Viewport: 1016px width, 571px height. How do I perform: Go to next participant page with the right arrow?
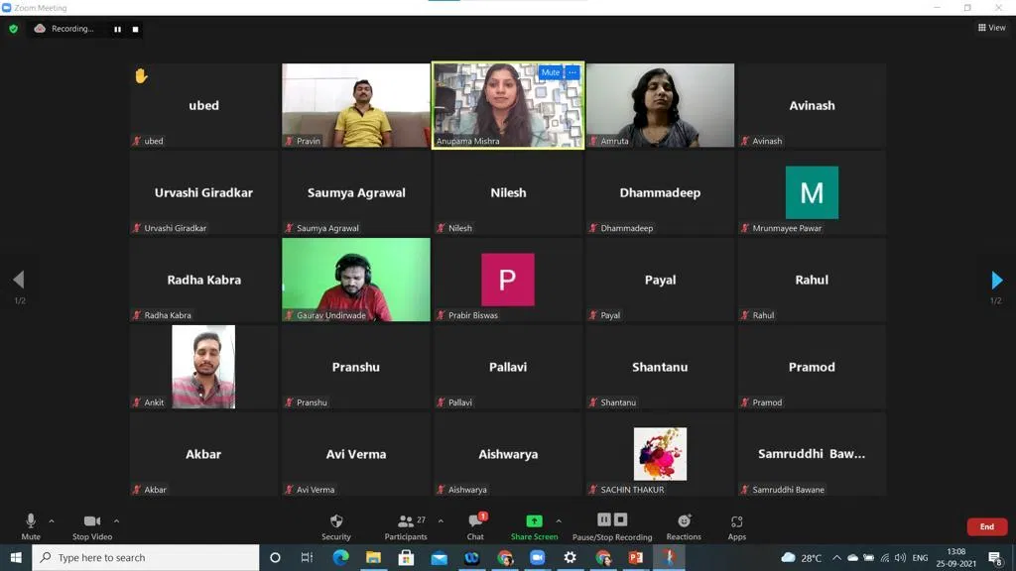point(997,281)
